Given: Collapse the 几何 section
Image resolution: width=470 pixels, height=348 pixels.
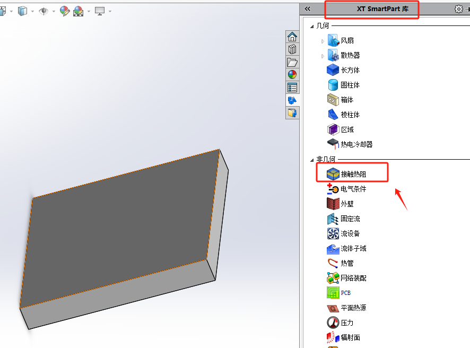Looking at the screenshot, I should pos(312,27).
